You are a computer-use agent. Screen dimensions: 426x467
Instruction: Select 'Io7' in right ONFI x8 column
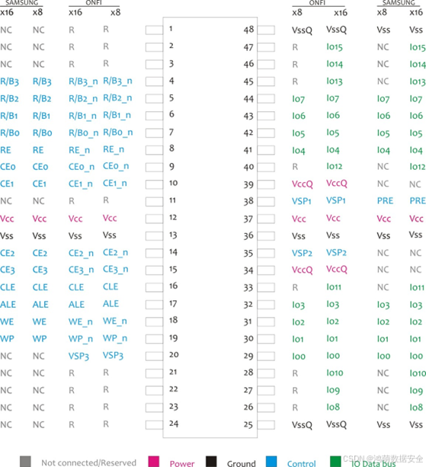(x=298, y=99)
